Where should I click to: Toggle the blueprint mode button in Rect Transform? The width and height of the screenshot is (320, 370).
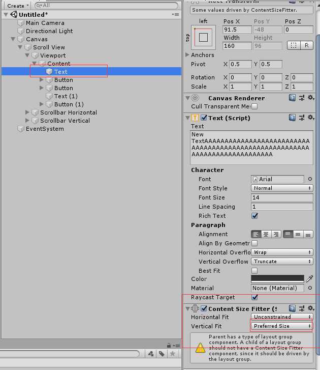[294, 45]
